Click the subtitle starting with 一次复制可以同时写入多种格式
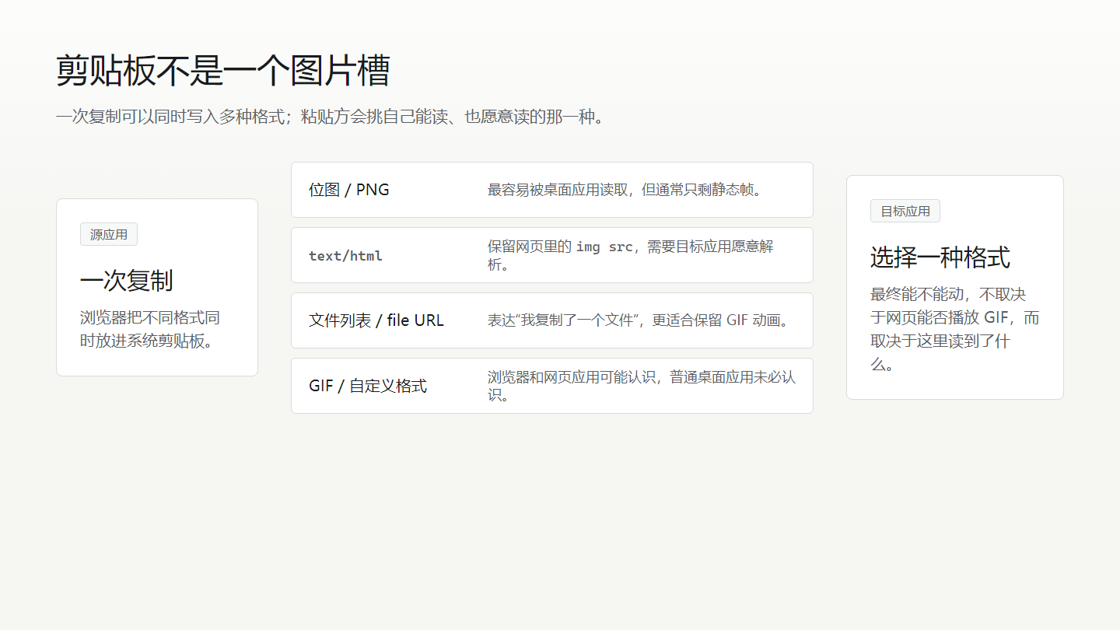 pyautogui.click(x=331, y=117)
